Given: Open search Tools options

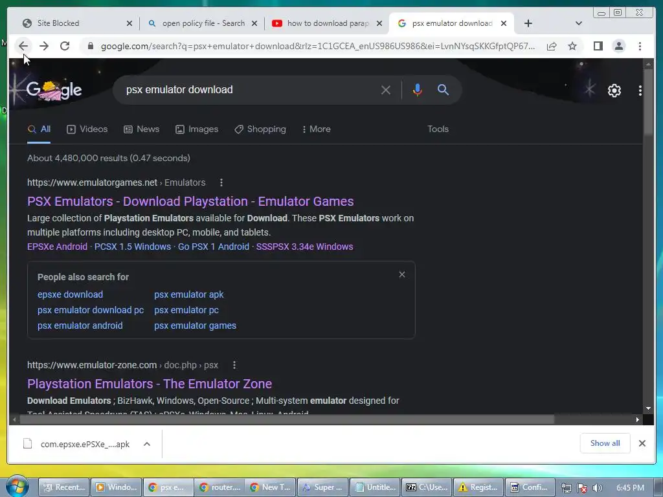Looking at the screenshot, I should tap(438, 129).
